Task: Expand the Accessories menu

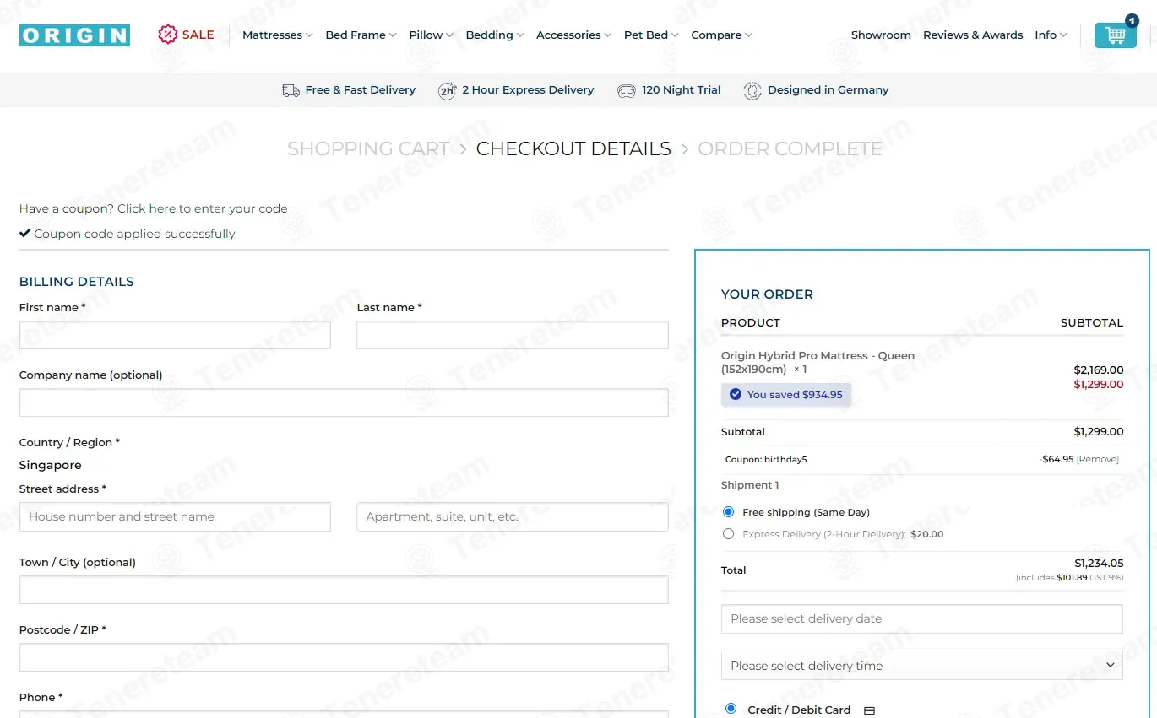Action: (x=573, y=35)
